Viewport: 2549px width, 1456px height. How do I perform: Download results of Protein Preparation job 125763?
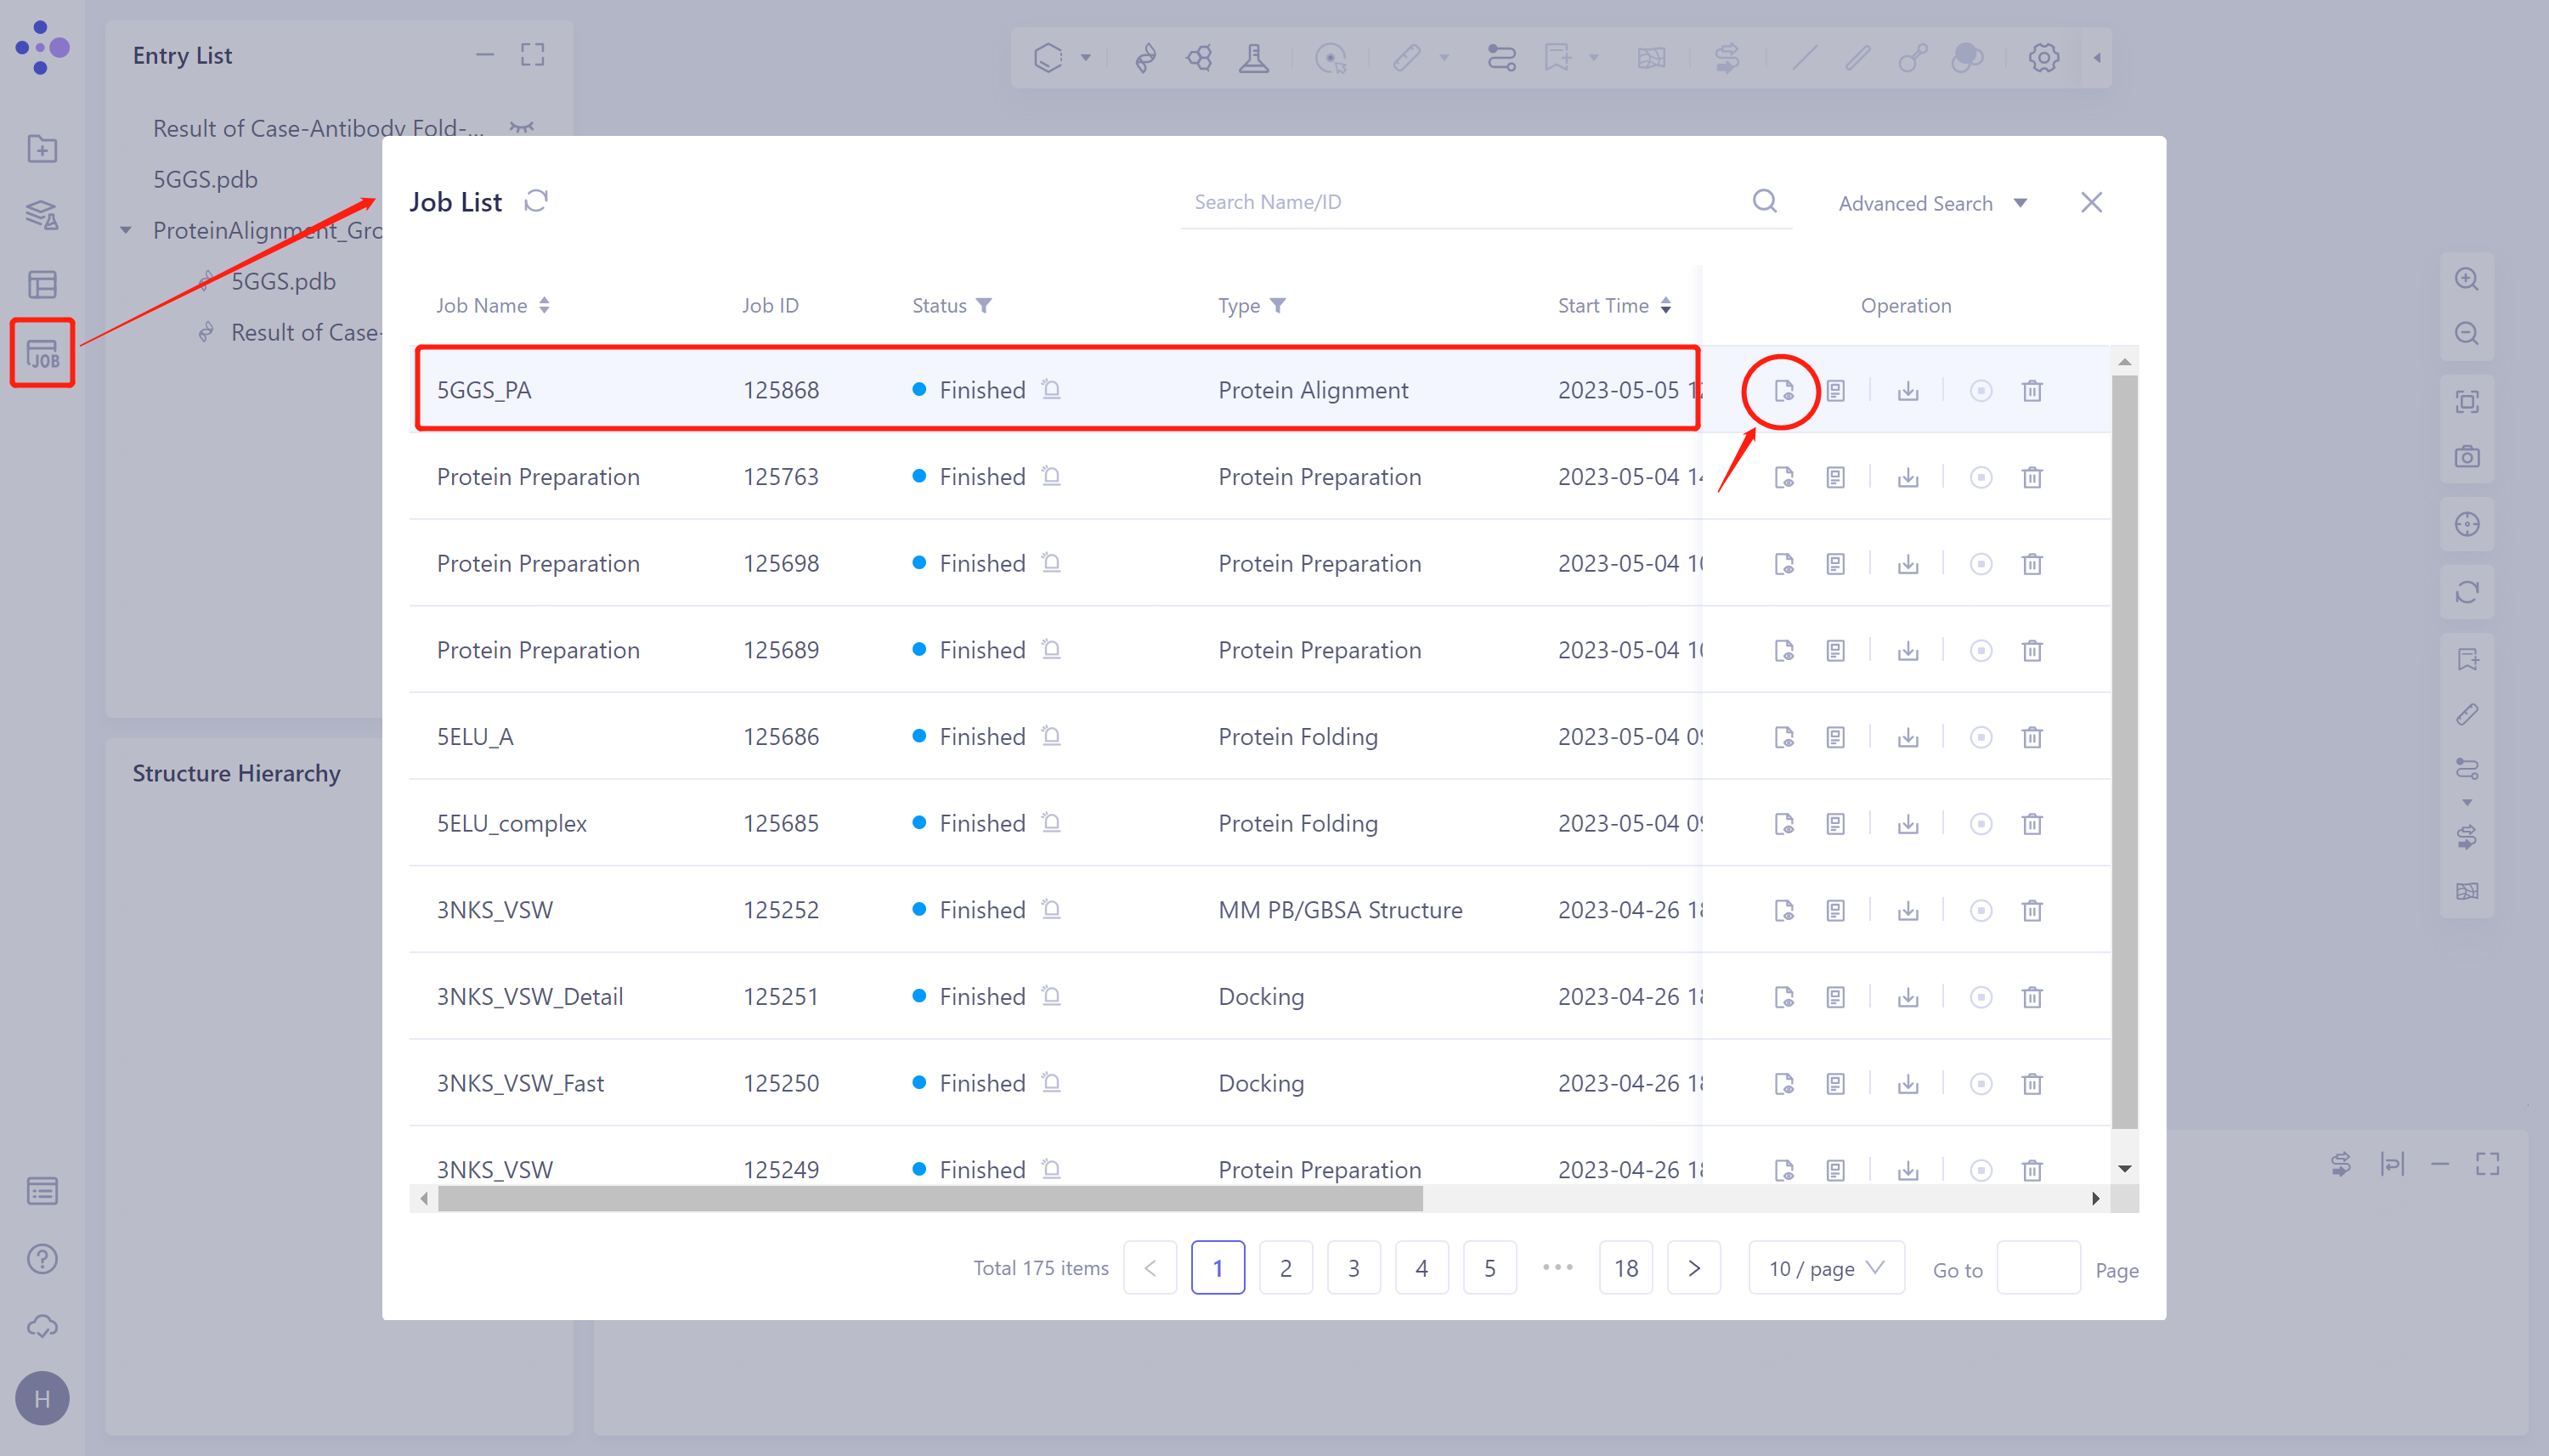[x=1908, y=478]
